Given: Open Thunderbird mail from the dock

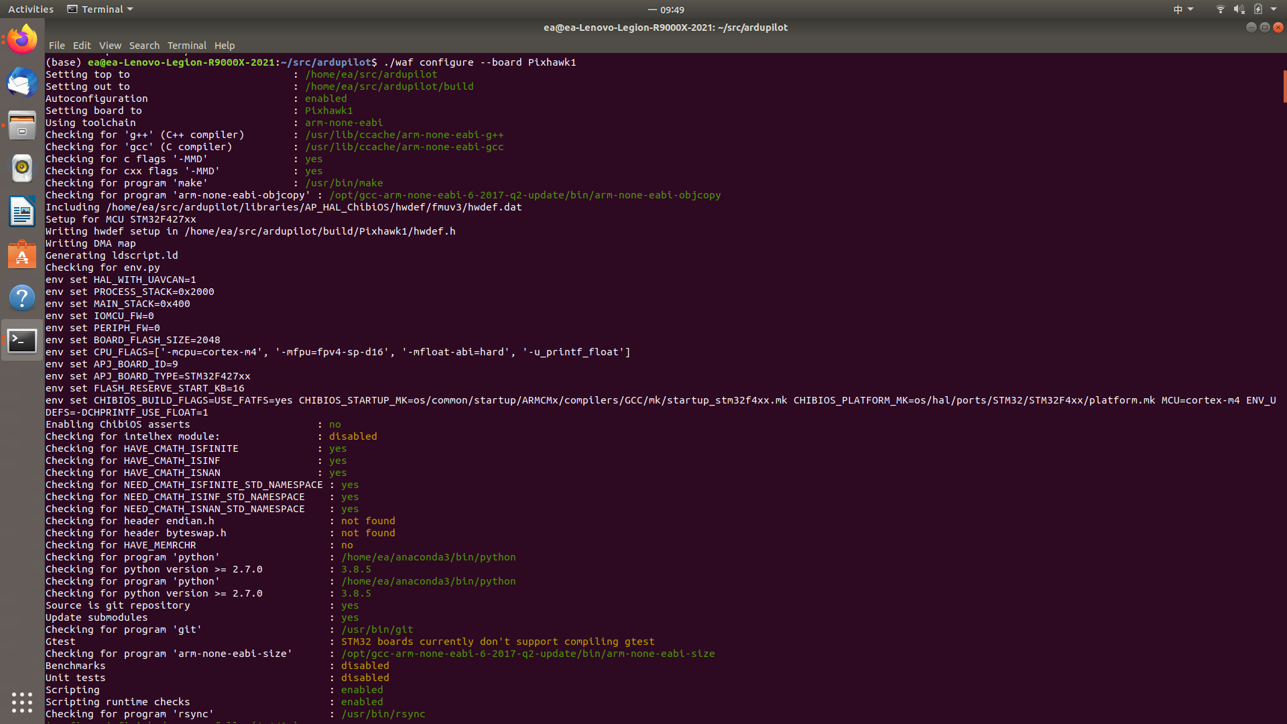Looking at the screenshot, I should (22, 82).
